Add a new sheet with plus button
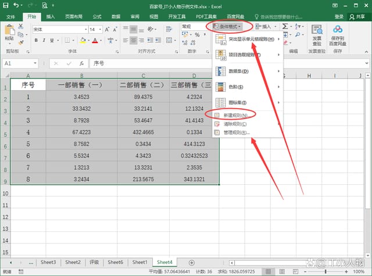This screenshot has width=372, height=276. [x=192, y=263]
